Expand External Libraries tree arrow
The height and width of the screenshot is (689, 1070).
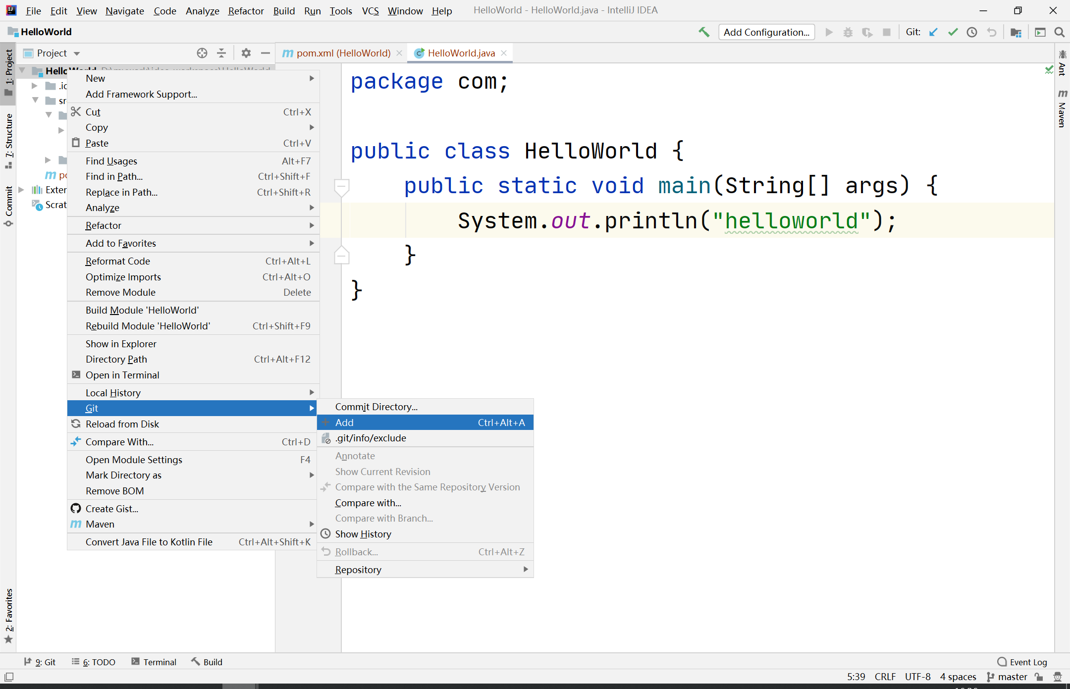point(21,190)
